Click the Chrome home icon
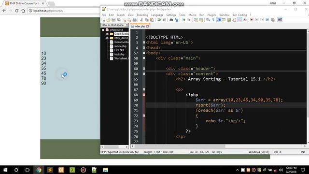This screenshot has width=309, height=174. pyautogui.click(x=23, y=11)
